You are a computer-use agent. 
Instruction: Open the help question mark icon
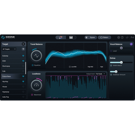click(x=122, y=37)
